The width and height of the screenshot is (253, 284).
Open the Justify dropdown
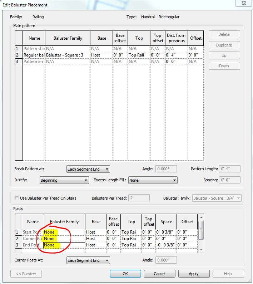pyautogui.click(x=64, y=180)
